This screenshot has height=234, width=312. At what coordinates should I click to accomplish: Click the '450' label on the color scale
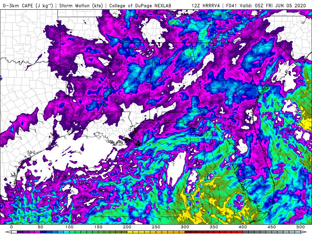click(271, 227)
